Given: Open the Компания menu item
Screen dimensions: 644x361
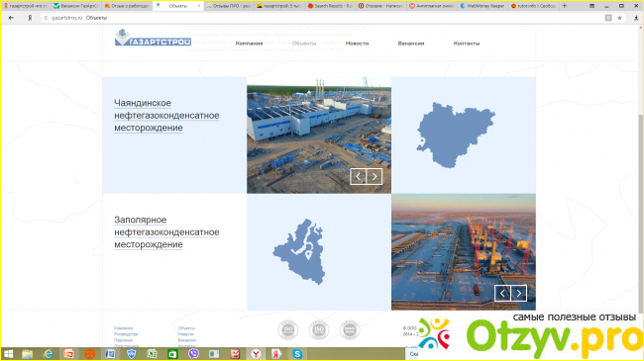Looking at the screenshot, I should point(249,44).
